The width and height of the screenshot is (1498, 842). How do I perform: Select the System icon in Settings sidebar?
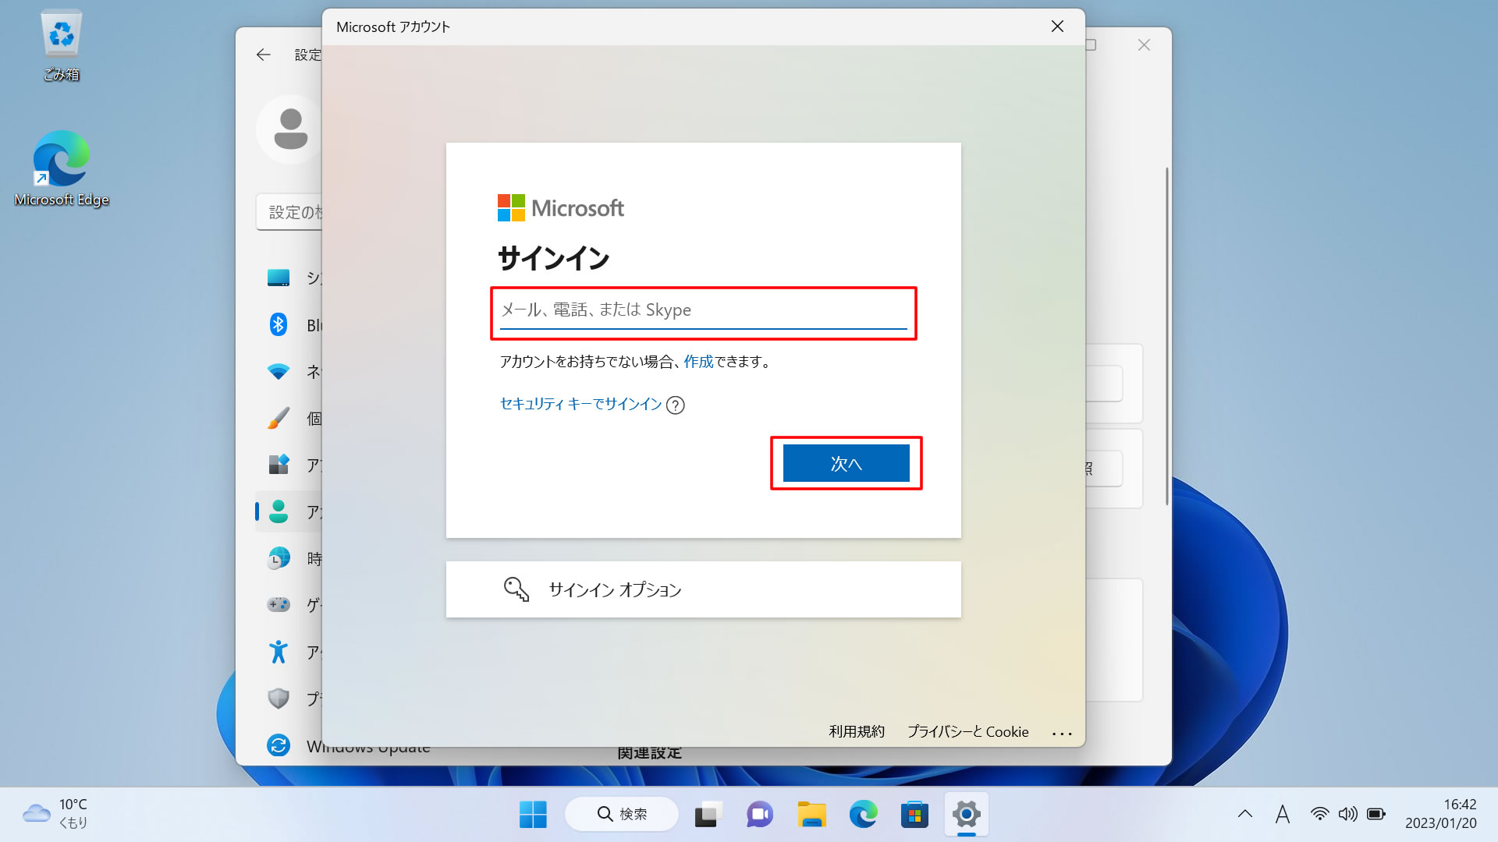[x=279, y=278]
